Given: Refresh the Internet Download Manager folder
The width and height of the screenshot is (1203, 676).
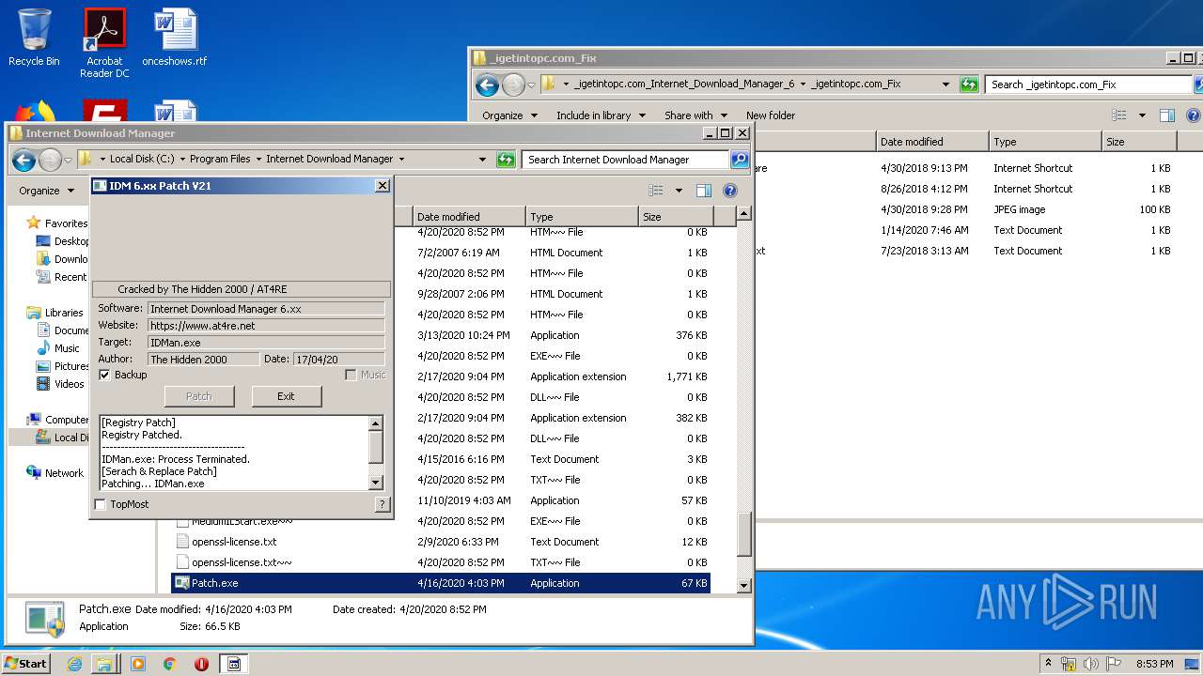Looking at the screenshot, I should click(x=506, y=160).
